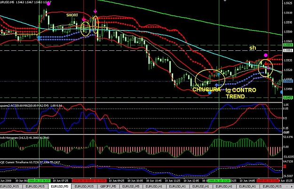
Task: Open the inactive EURUSD,M5 chart tab
Action: (131, 186)
